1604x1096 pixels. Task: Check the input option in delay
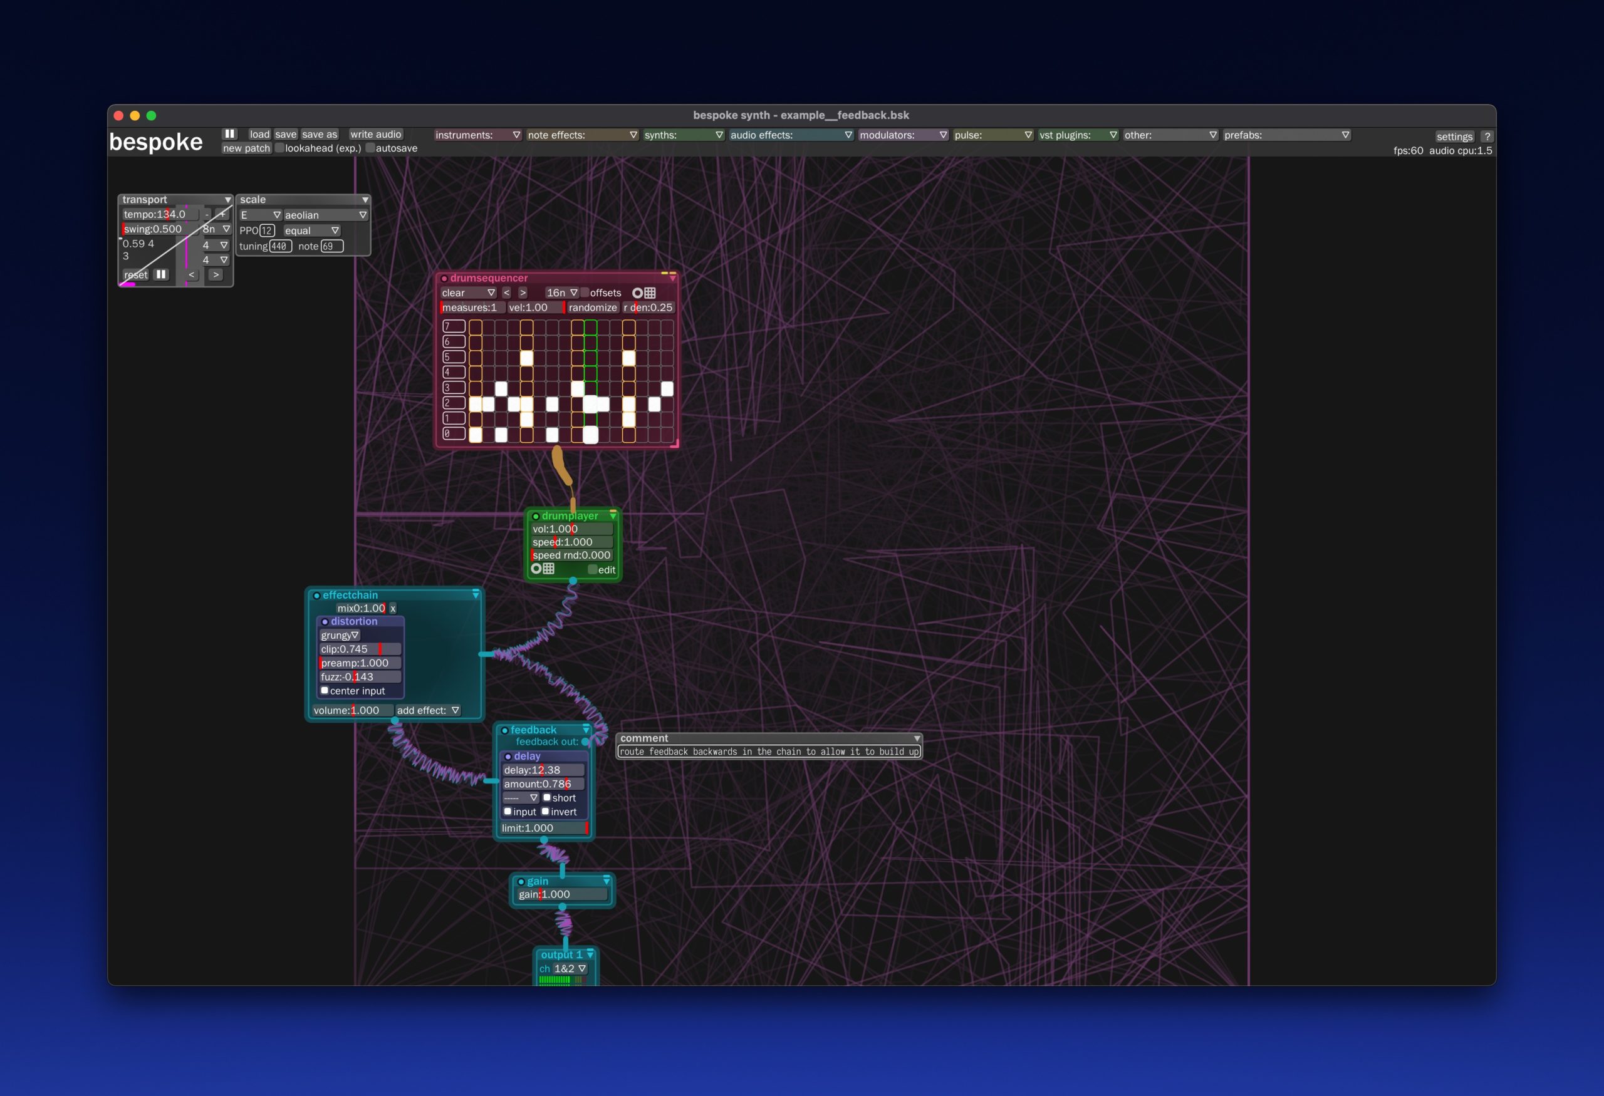tap(508, 811)
